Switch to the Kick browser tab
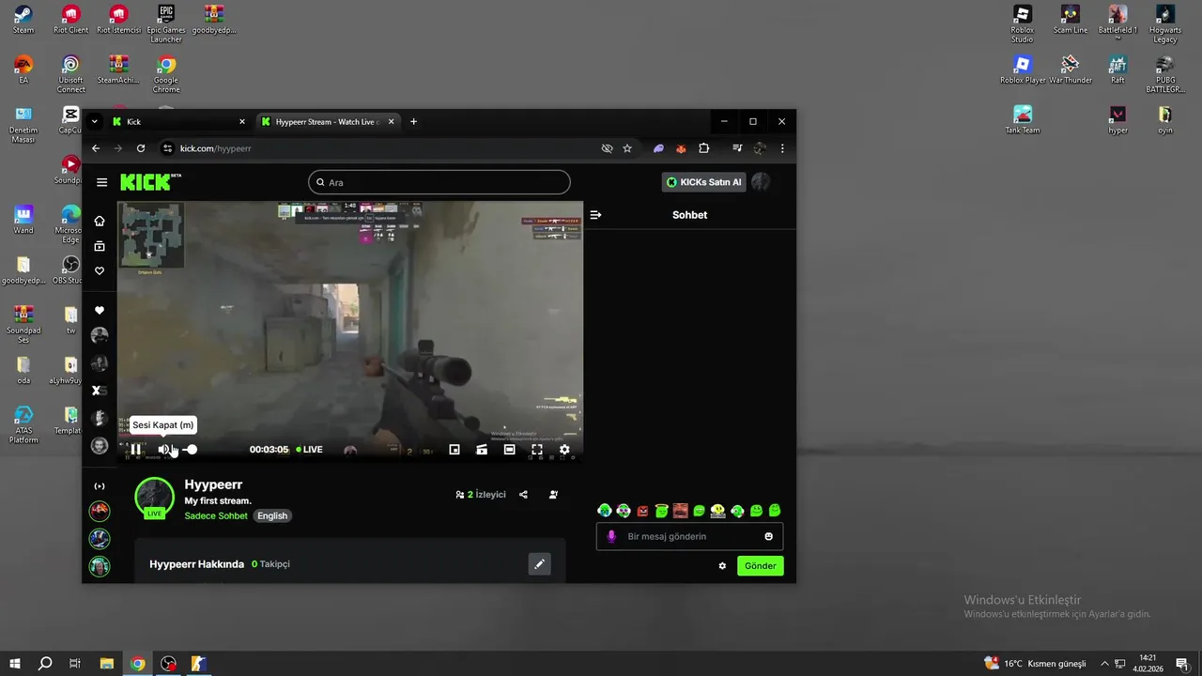Screen dimensions: 1202x676 coord(178,121)
